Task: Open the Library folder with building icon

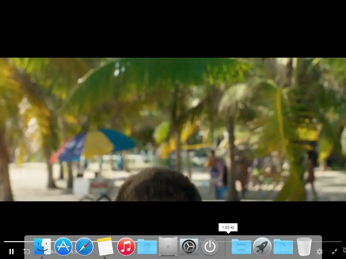Action: coord(147,247)
